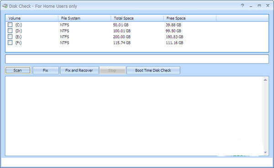Click the title text Disk Check - For Home Users only
Screen dimensions: 274x168
pos(43,6)
